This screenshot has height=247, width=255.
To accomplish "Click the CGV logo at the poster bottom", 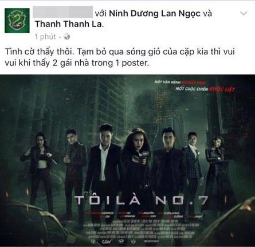I will (107, 241).
